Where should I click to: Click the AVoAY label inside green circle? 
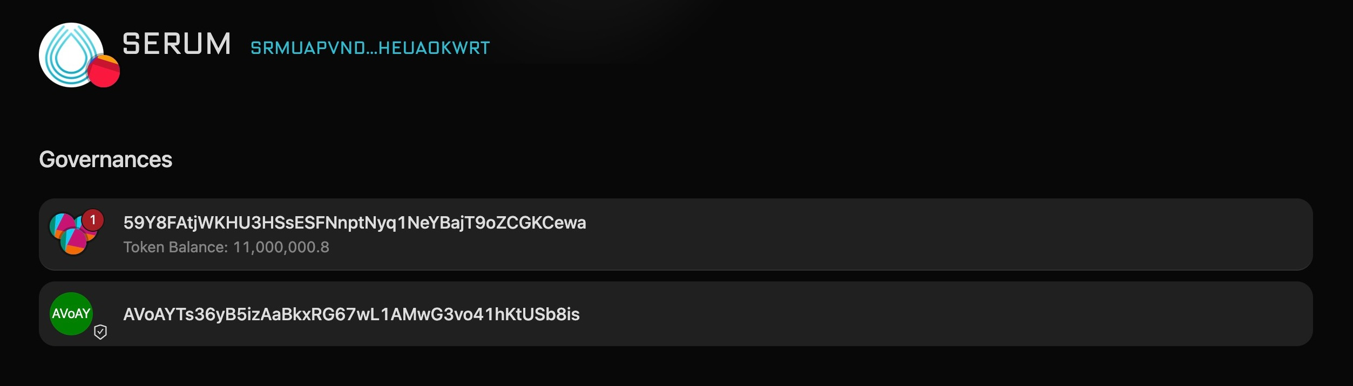[x=71, y=314]
